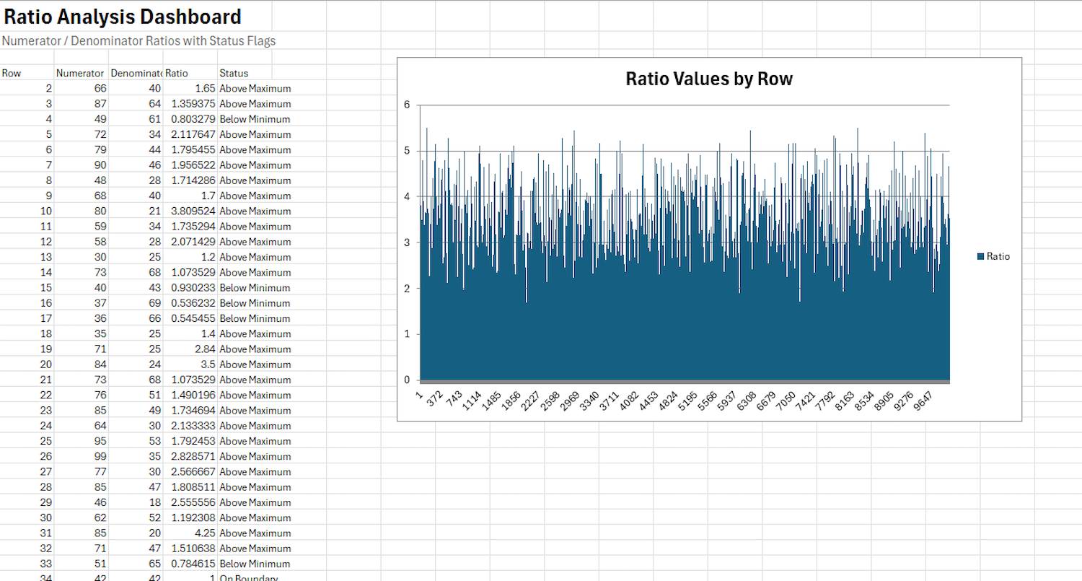Click the ratio cell showing 1.65
The image size is (1082, 581).
(190, 88)
